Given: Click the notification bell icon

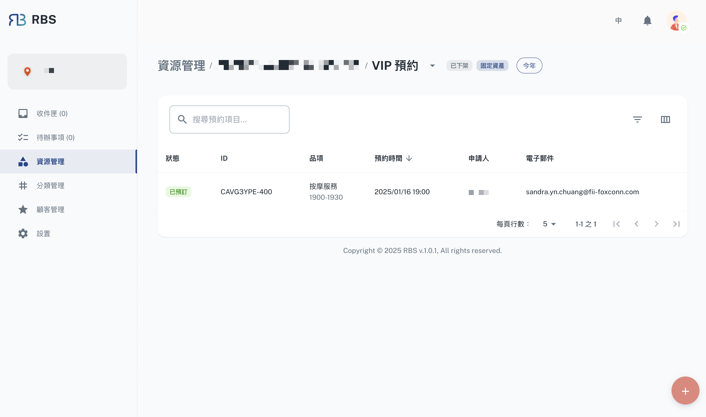Looking at the screenshot, I should tap(647, 20).
